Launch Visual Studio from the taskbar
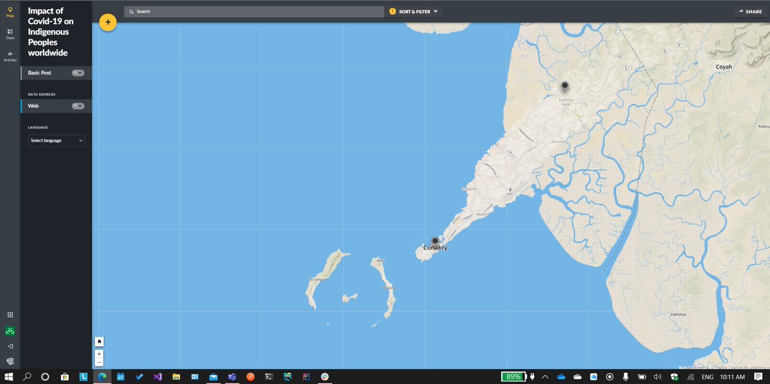Screen dimensions: 770x384 tap(158, 377)
